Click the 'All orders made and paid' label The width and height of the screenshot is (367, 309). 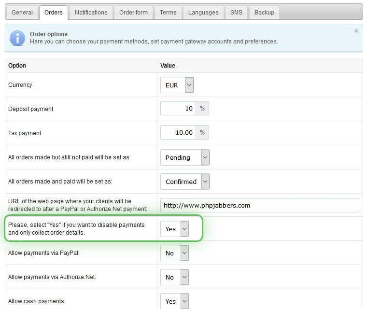click(60, 182)
